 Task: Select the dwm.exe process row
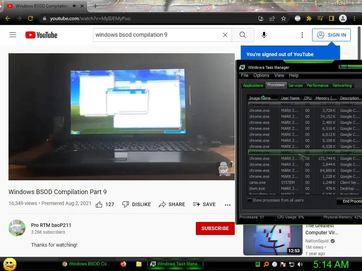305,188
